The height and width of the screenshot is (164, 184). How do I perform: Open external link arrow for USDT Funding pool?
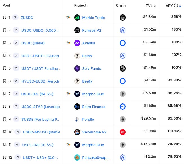(x=16, y=68)
